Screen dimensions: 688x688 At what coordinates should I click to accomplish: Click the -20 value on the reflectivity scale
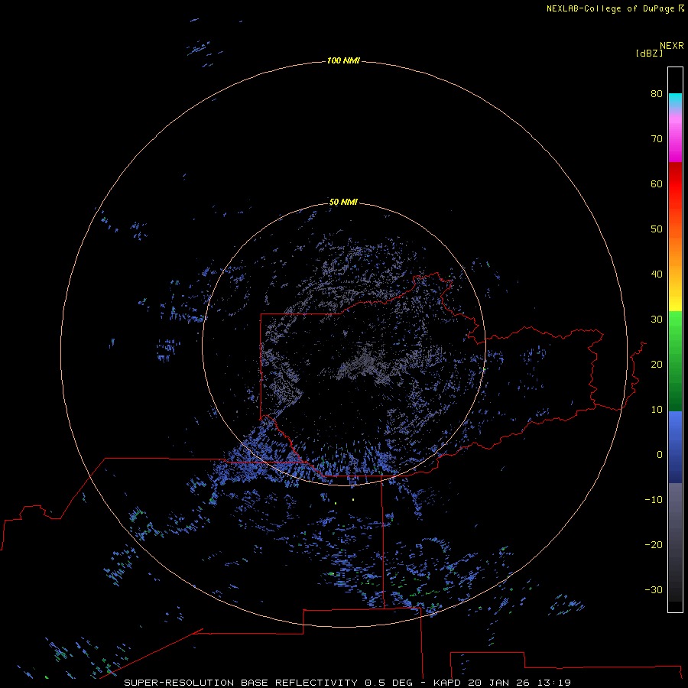(x=654, y=544)
